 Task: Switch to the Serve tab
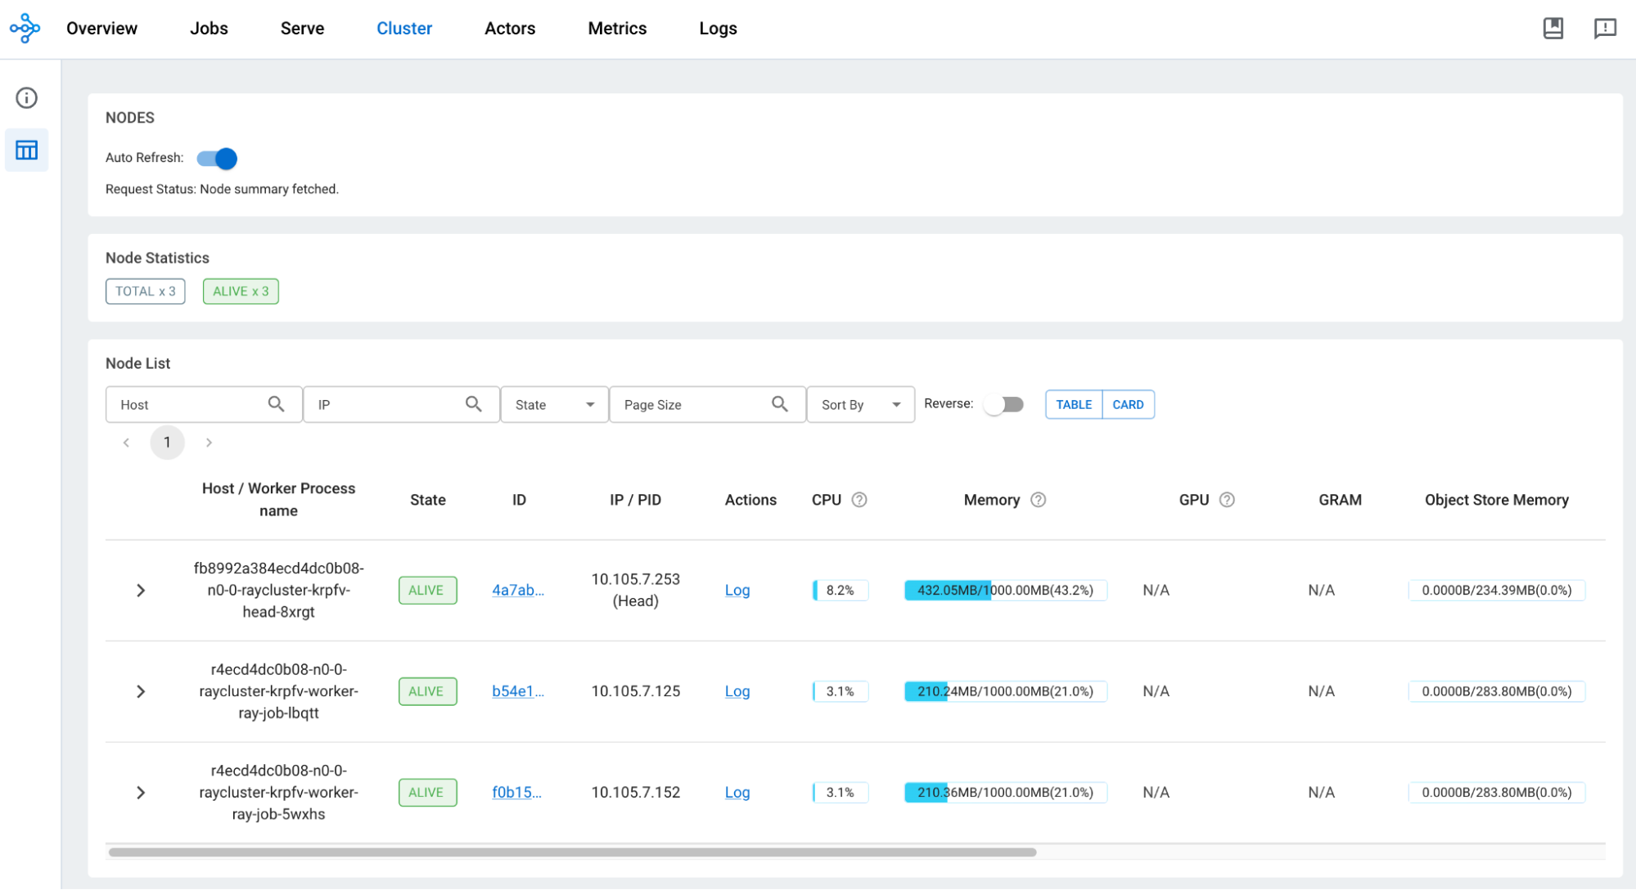click(302, 29)
